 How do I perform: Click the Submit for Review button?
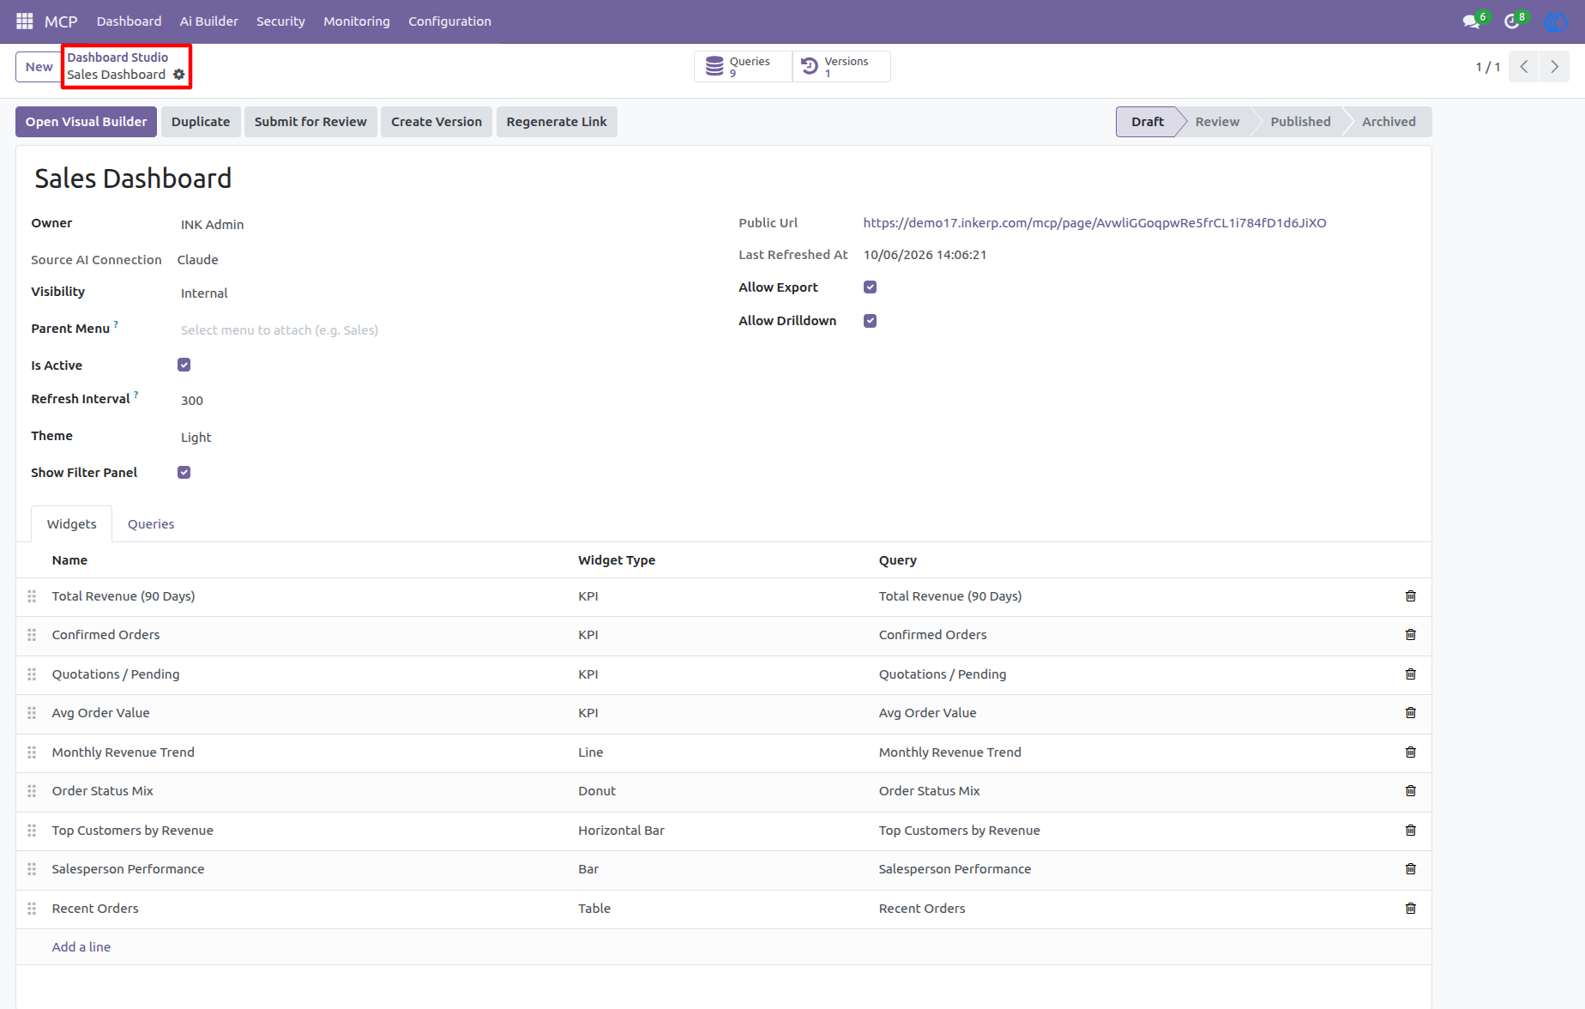click(310, 122)
